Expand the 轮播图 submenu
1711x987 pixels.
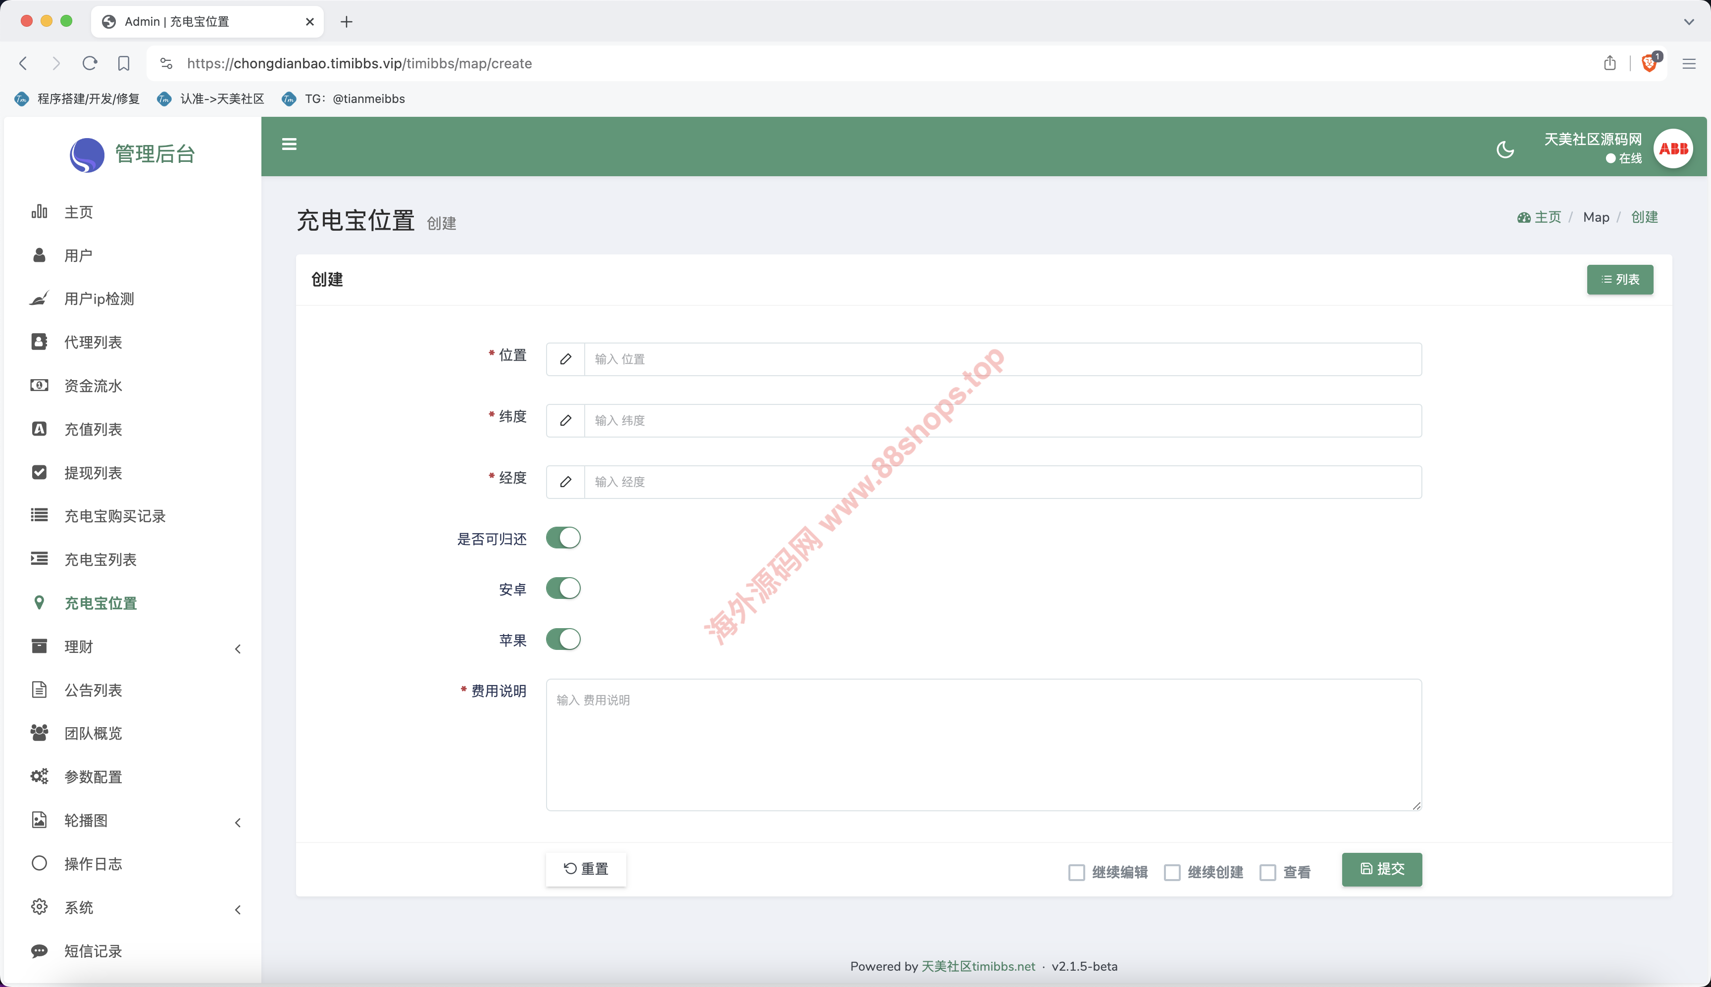click(x=136, y=820)
